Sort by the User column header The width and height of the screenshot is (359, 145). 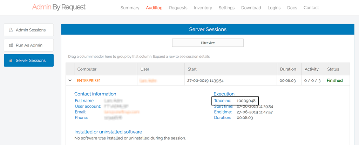pyautogui.click(x=161, y=69)
